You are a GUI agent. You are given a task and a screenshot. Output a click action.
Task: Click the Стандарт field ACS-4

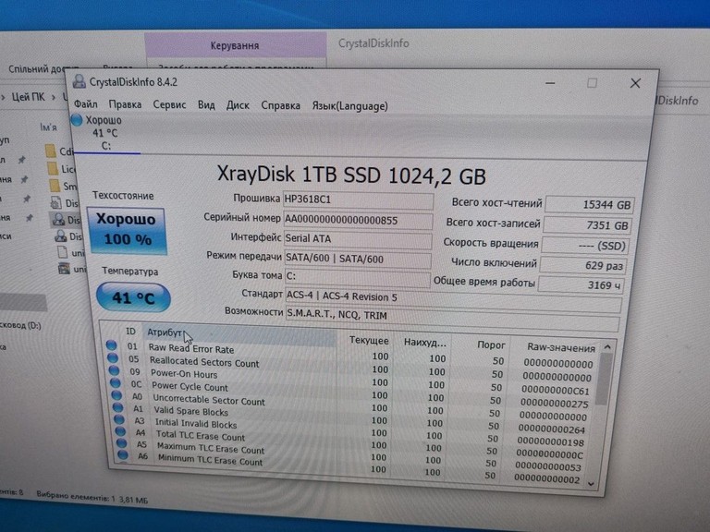pyautogui.click(x=453, y=299)
